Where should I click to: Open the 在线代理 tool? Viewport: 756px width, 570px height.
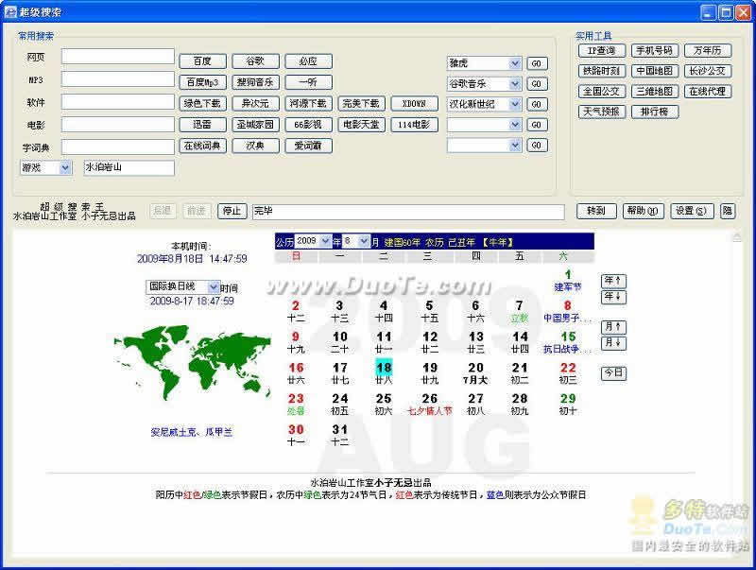click(x=708, y=91)
